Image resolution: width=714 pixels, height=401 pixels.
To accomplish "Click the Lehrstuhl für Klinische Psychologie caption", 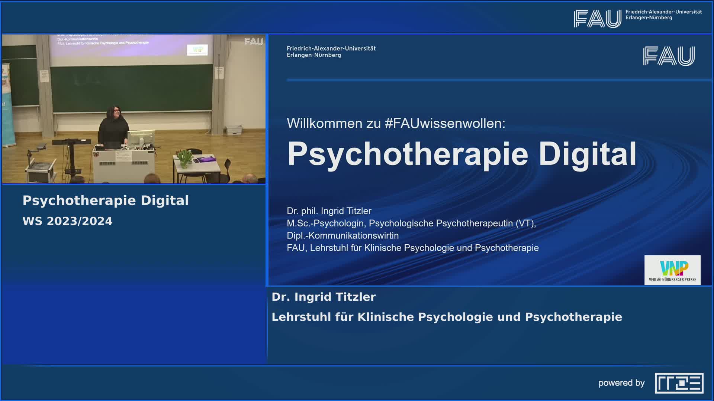I will 447,317.
